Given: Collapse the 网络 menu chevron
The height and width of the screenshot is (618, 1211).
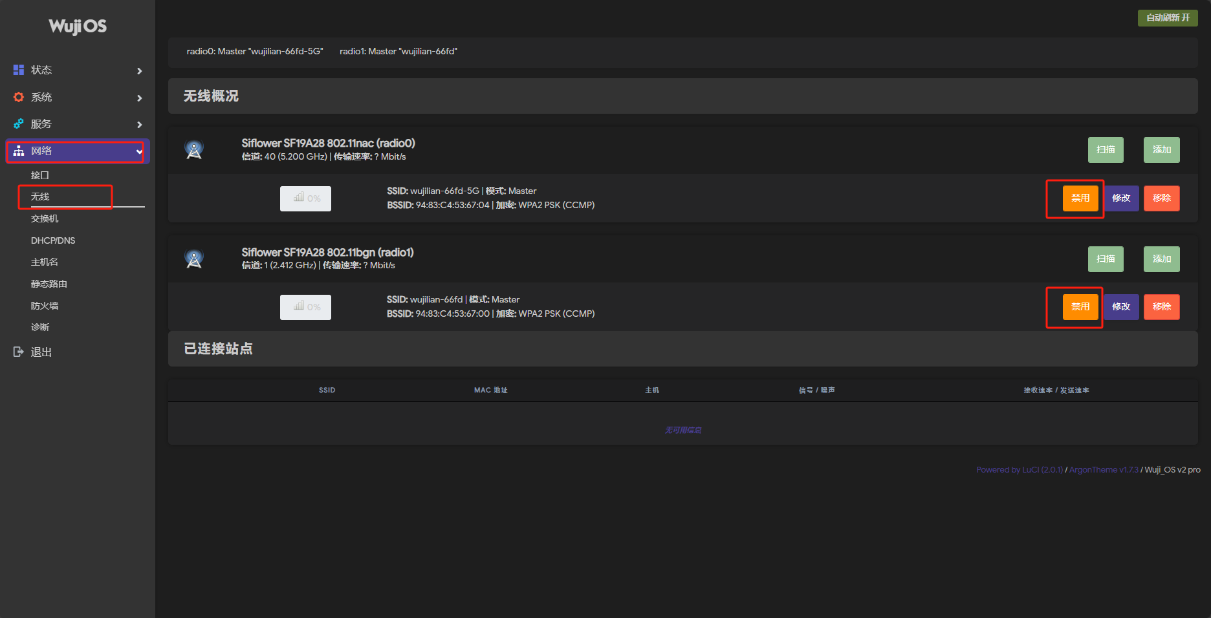Looking at the screenshot, I should tap(139, 151).
